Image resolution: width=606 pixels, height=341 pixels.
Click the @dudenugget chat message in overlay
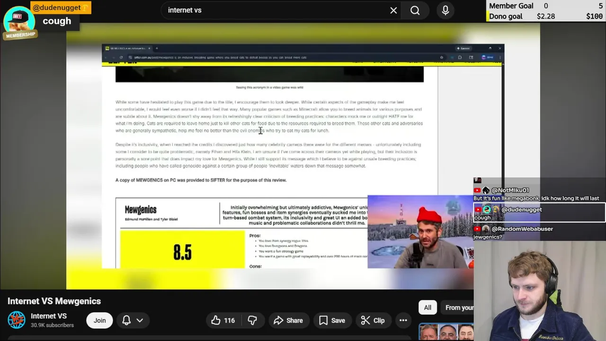pos(539,213)
